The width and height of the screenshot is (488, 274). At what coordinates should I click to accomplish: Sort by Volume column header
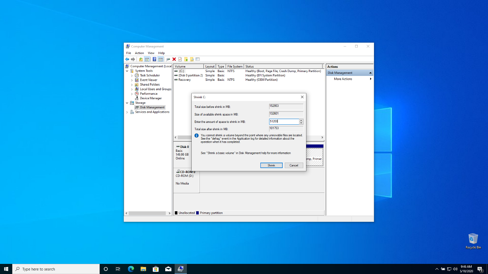[x=189, y=66]
